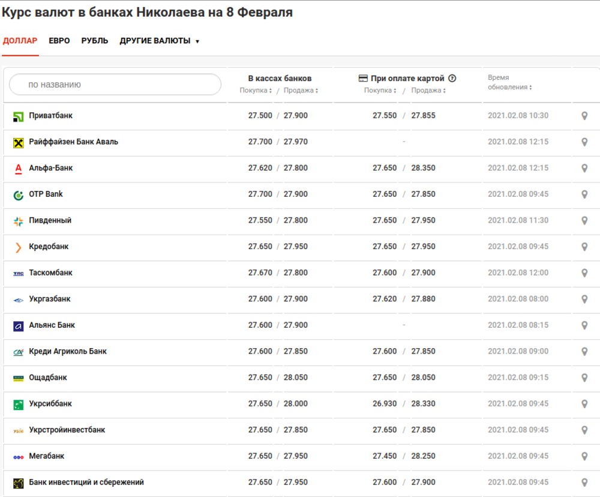This screenshot has height=497, width=600.
Task: Open the Райффайзен Банк Аваль link
Action: (x=73, y=142)
